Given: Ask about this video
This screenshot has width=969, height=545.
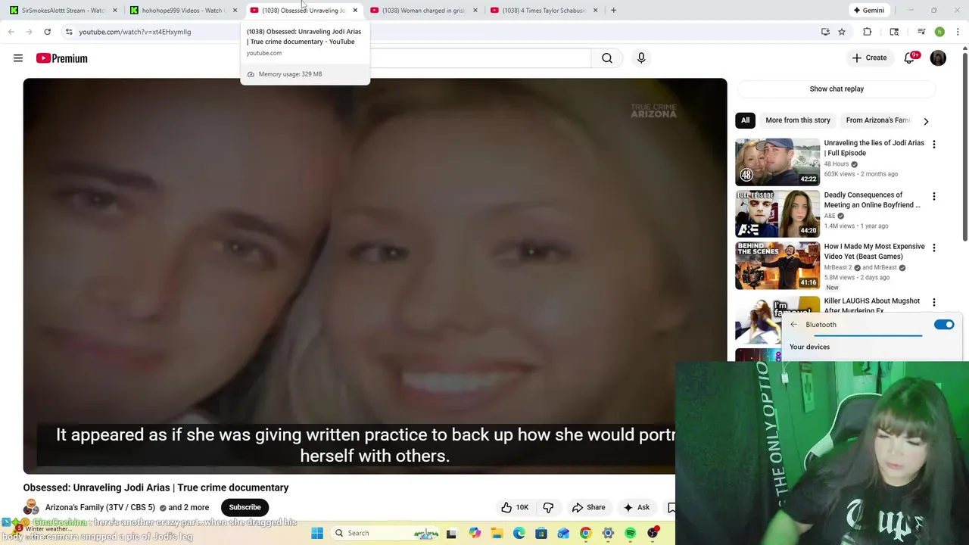Looking at the screenshot, I should (635, 507).
